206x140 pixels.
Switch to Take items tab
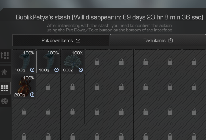pyautogui.click(x=158, y=40)
